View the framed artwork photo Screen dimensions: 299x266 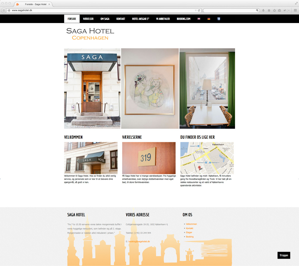[150, 88]
